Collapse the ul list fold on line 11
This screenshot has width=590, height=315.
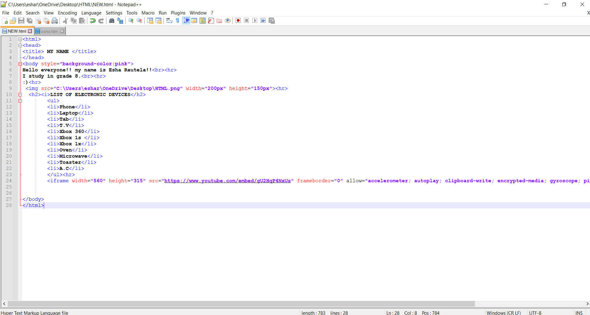[20, 101]
